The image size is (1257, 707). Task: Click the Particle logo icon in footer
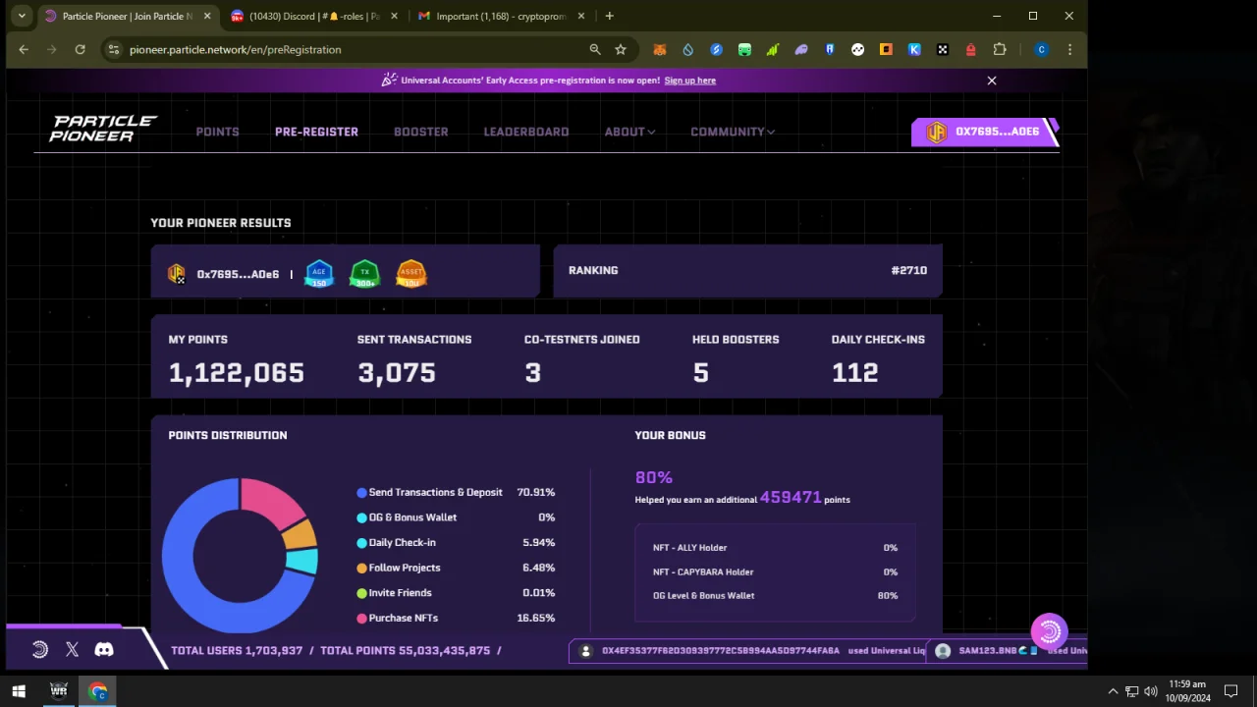pyautogui.click(x=40, y=649)
